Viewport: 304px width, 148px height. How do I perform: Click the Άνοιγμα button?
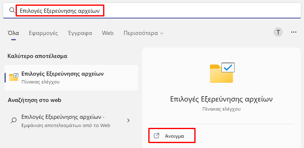pos(172,136)
